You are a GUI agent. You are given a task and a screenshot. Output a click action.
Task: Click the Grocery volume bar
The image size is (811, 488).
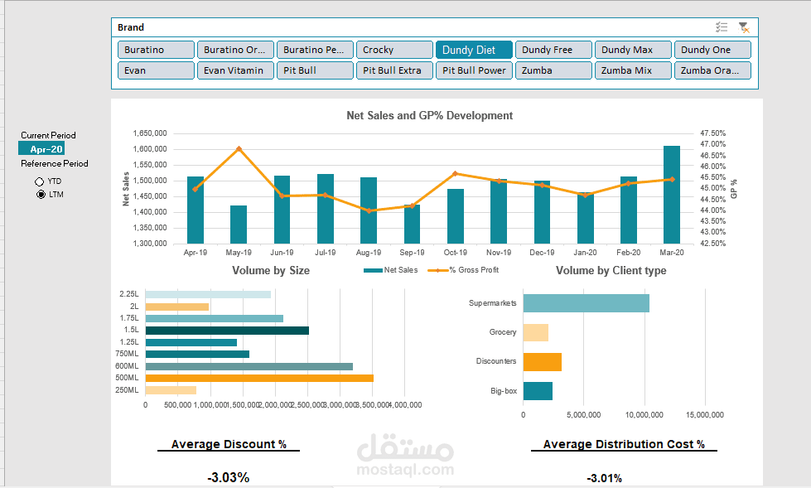point(536,333)
